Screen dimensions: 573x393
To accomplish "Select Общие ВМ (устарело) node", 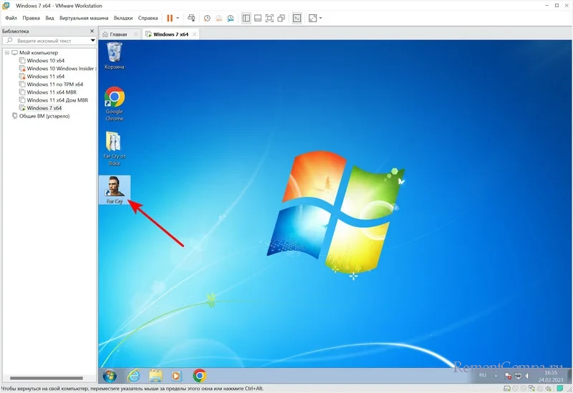I will 44,116.
